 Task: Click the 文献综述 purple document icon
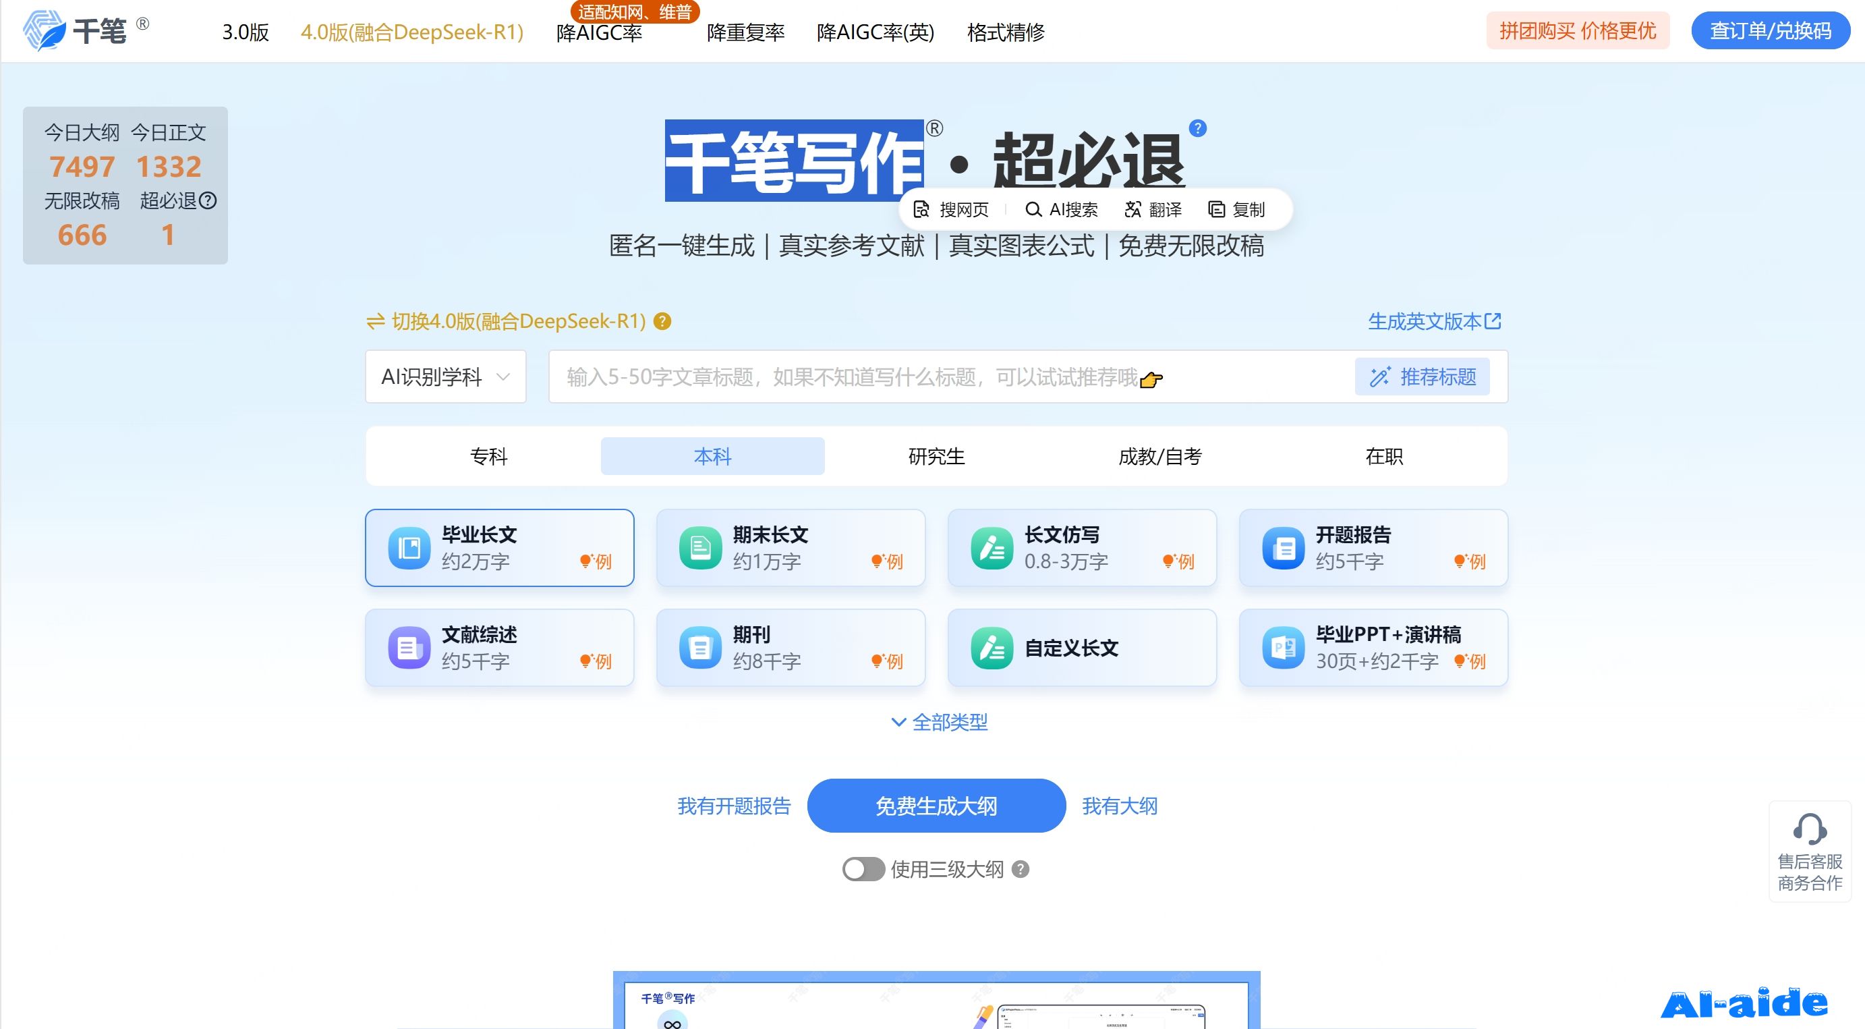409,648
